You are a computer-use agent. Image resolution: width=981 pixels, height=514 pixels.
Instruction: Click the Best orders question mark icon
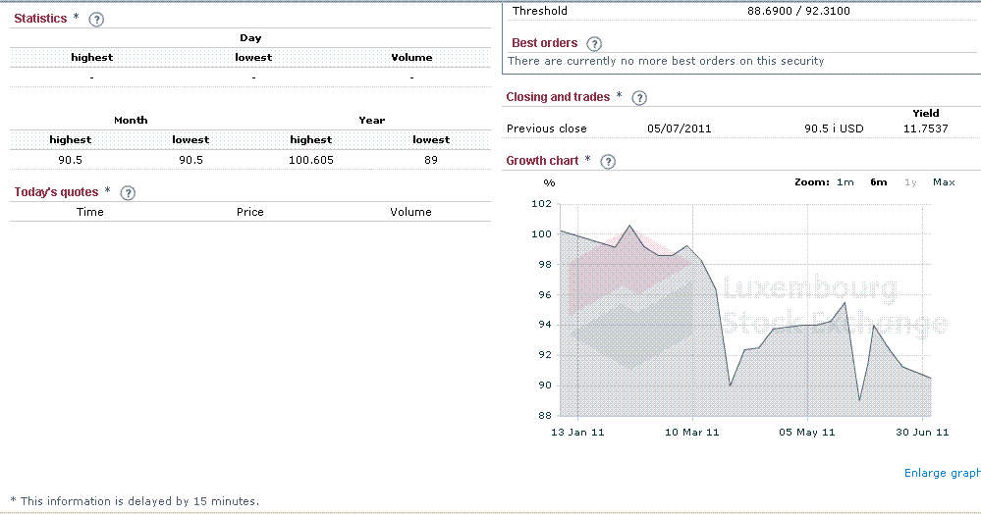594,44
